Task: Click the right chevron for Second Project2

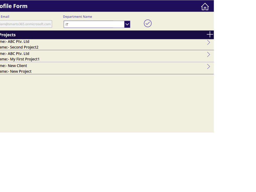Action: (x=208, y=42)
